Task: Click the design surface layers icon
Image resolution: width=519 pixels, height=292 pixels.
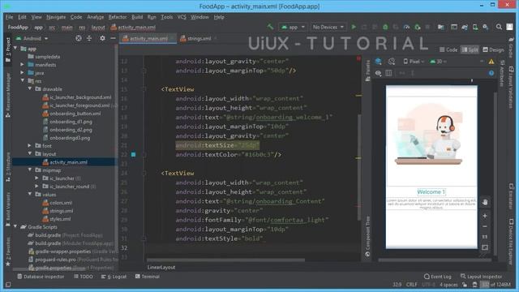Action: pyautogui.click(x=379, y=62)
